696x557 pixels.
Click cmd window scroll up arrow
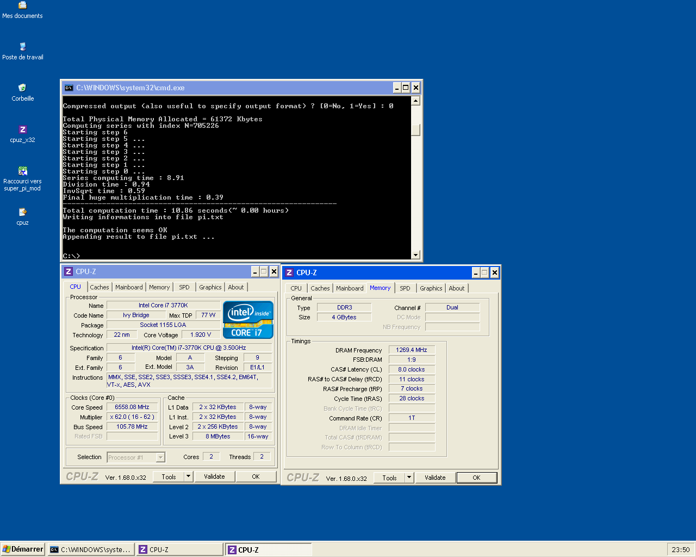(416, 101)
